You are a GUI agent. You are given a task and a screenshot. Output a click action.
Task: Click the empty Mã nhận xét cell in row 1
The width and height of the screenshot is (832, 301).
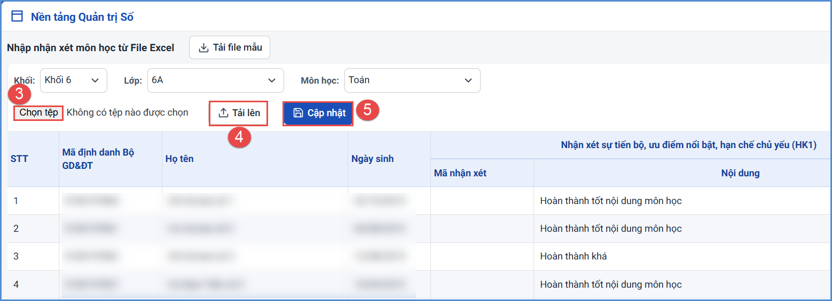[x=482, y=201]
